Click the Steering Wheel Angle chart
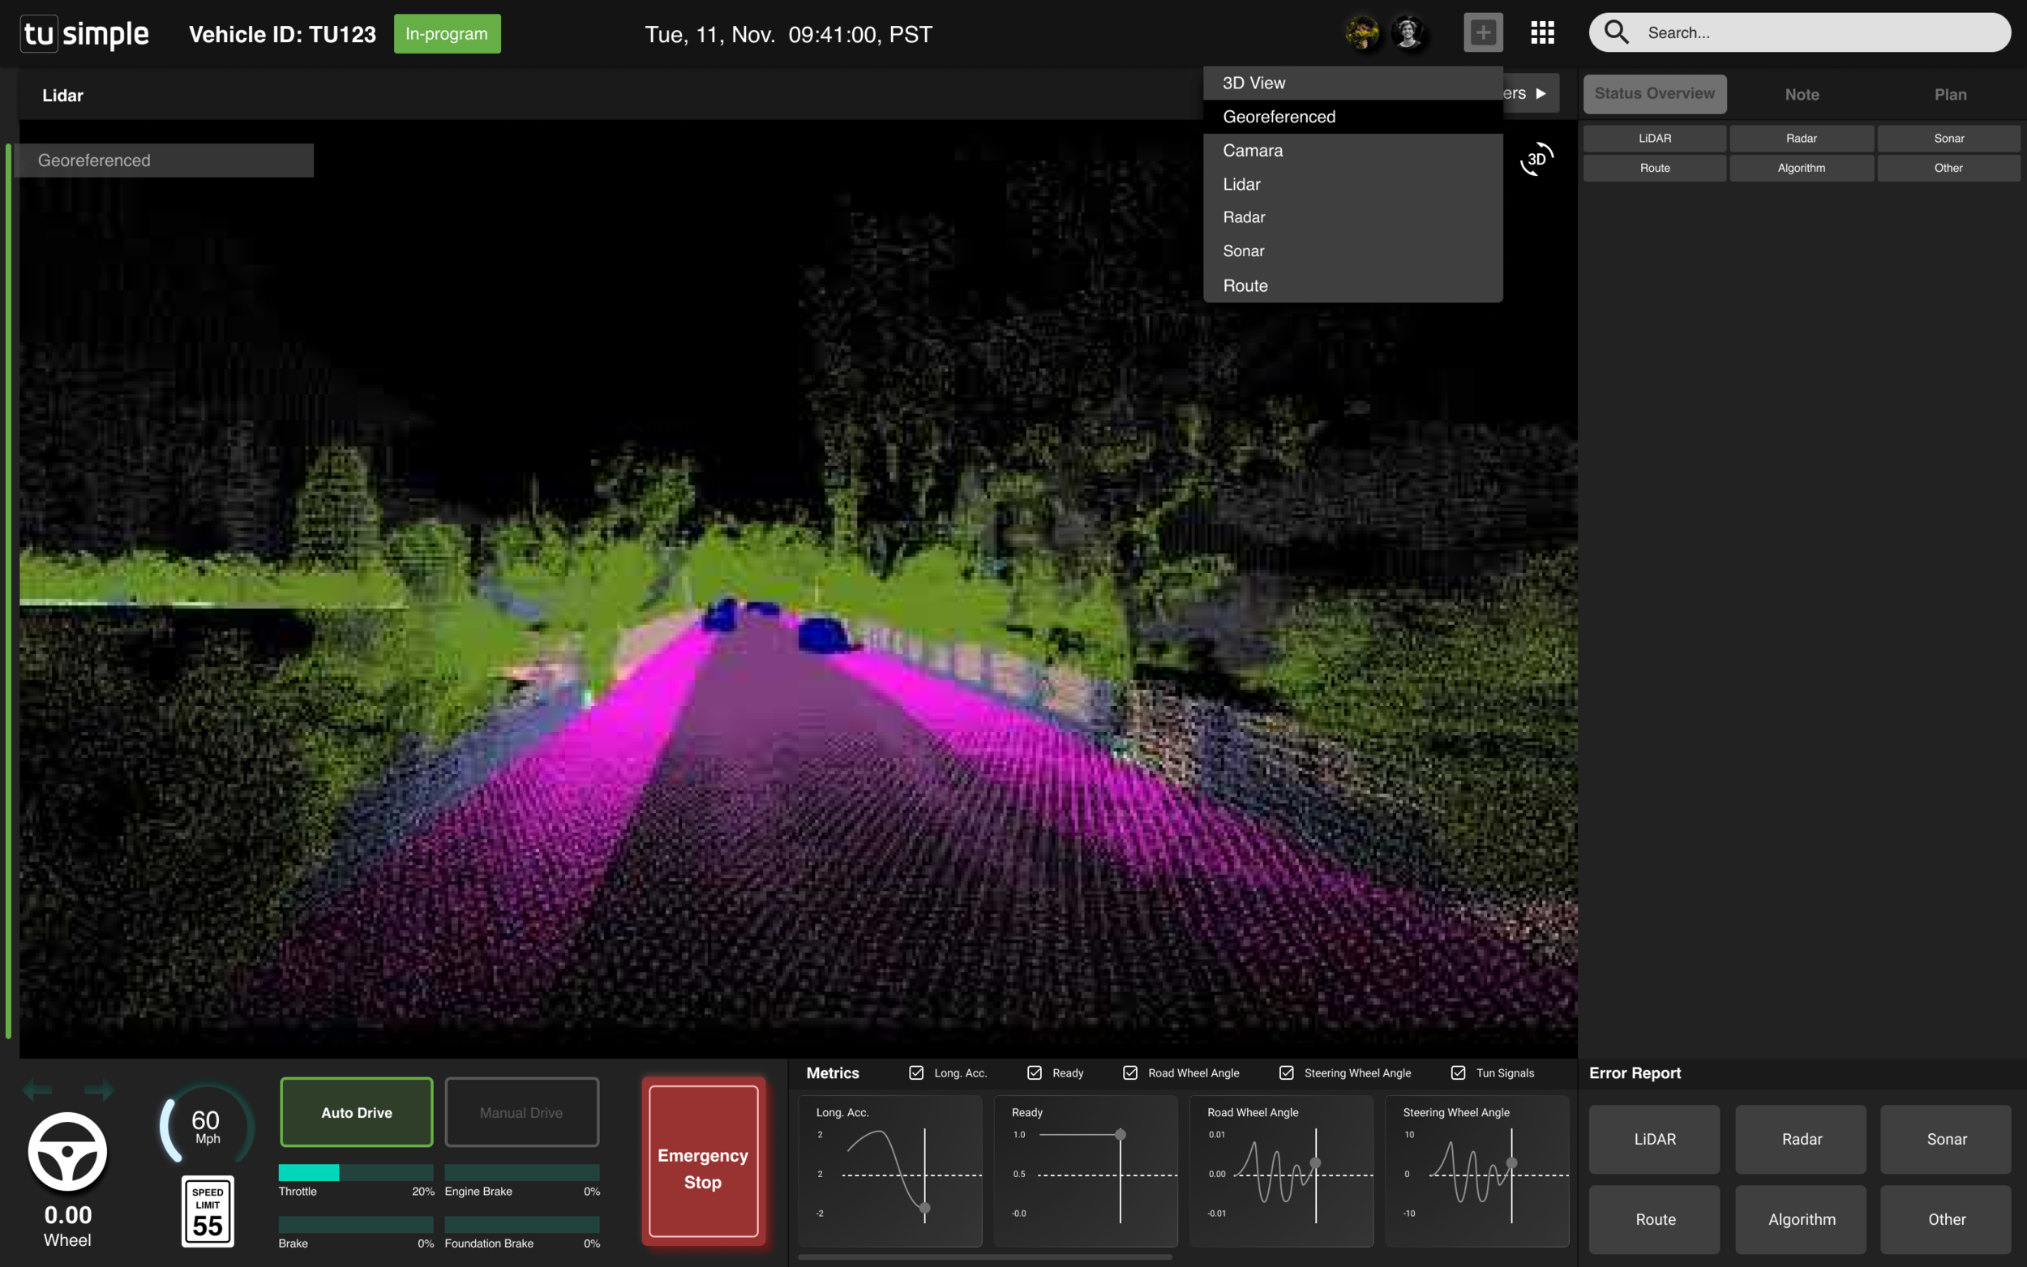 [1476, 1171]
